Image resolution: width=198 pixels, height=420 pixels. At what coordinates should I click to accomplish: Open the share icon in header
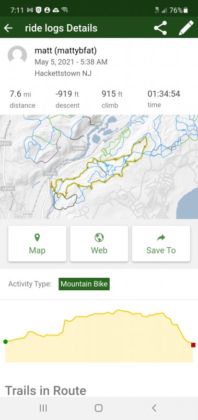click(160, 28)
